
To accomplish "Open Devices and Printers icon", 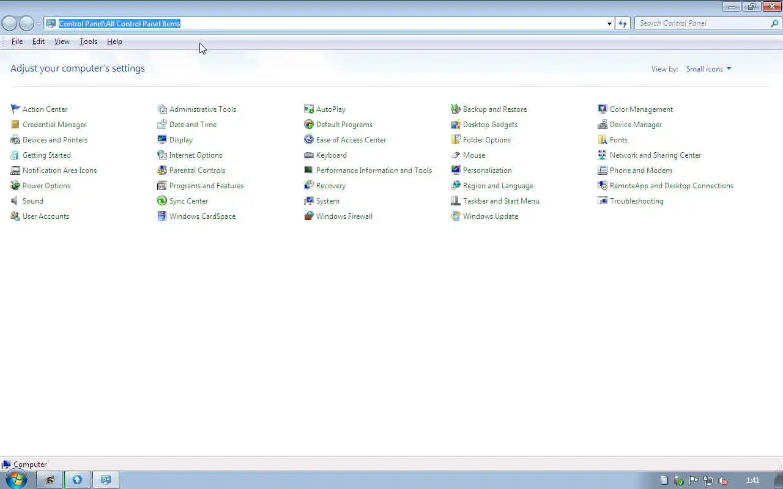I will [x=15, y=140].
